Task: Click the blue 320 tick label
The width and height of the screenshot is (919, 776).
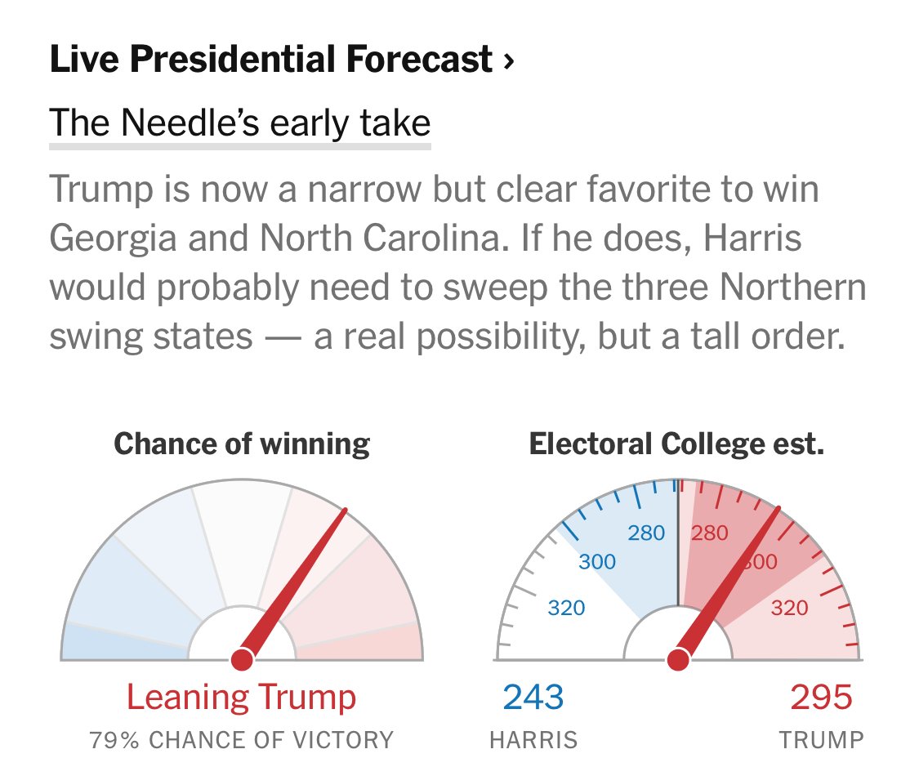Action: [566, 607]
